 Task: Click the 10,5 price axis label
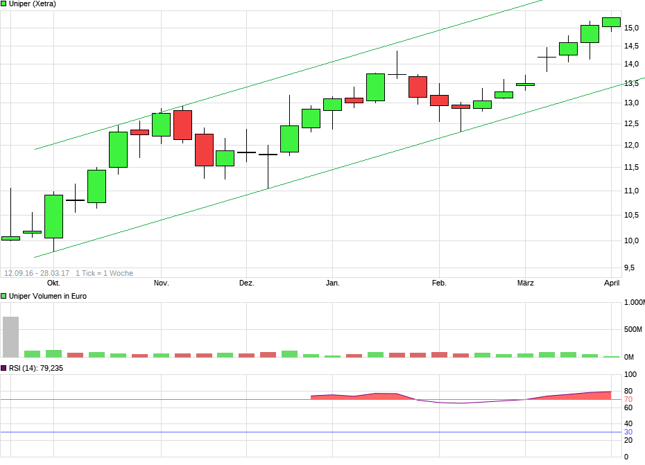(631, 215)
